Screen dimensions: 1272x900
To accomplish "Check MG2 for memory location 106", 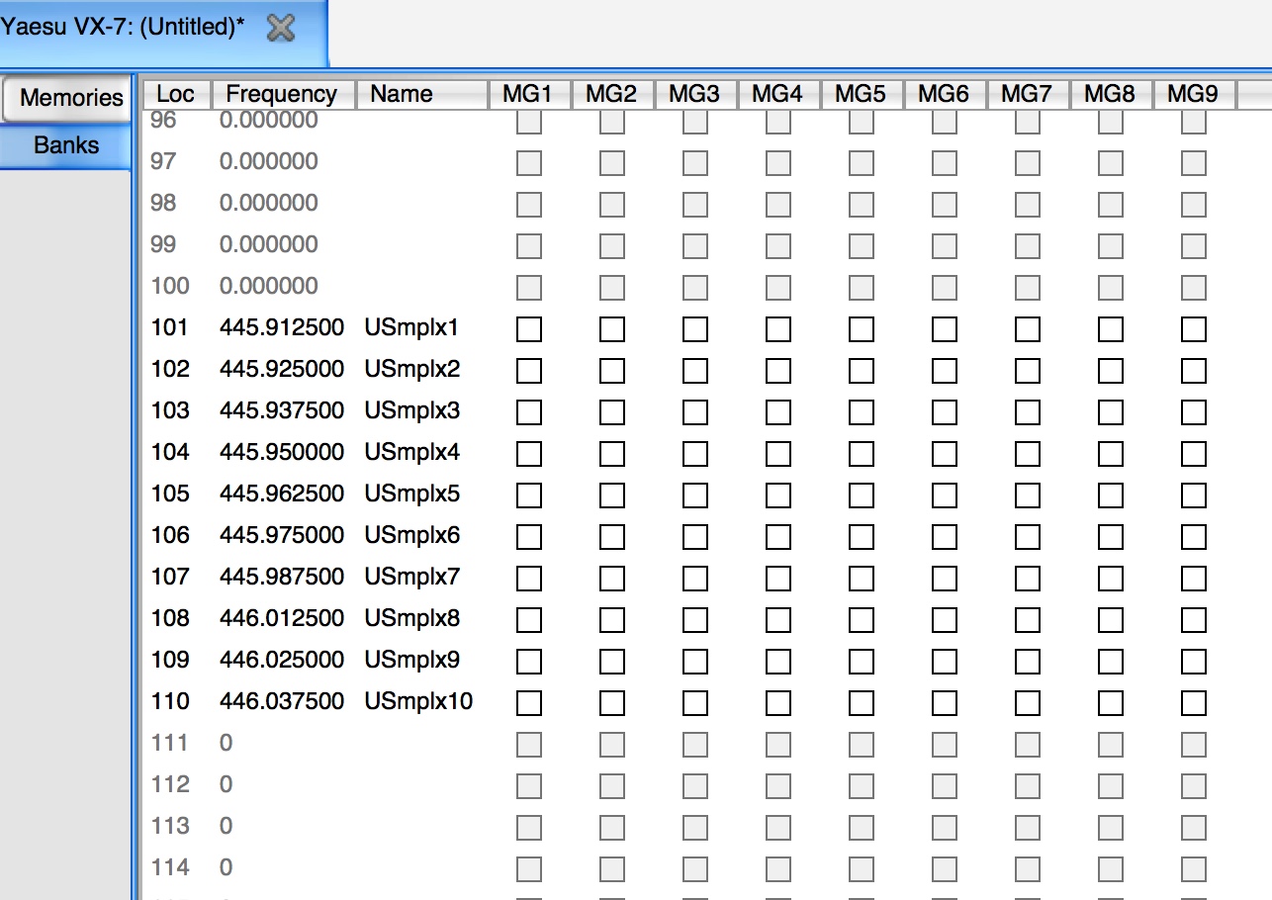I will point(612,536).
